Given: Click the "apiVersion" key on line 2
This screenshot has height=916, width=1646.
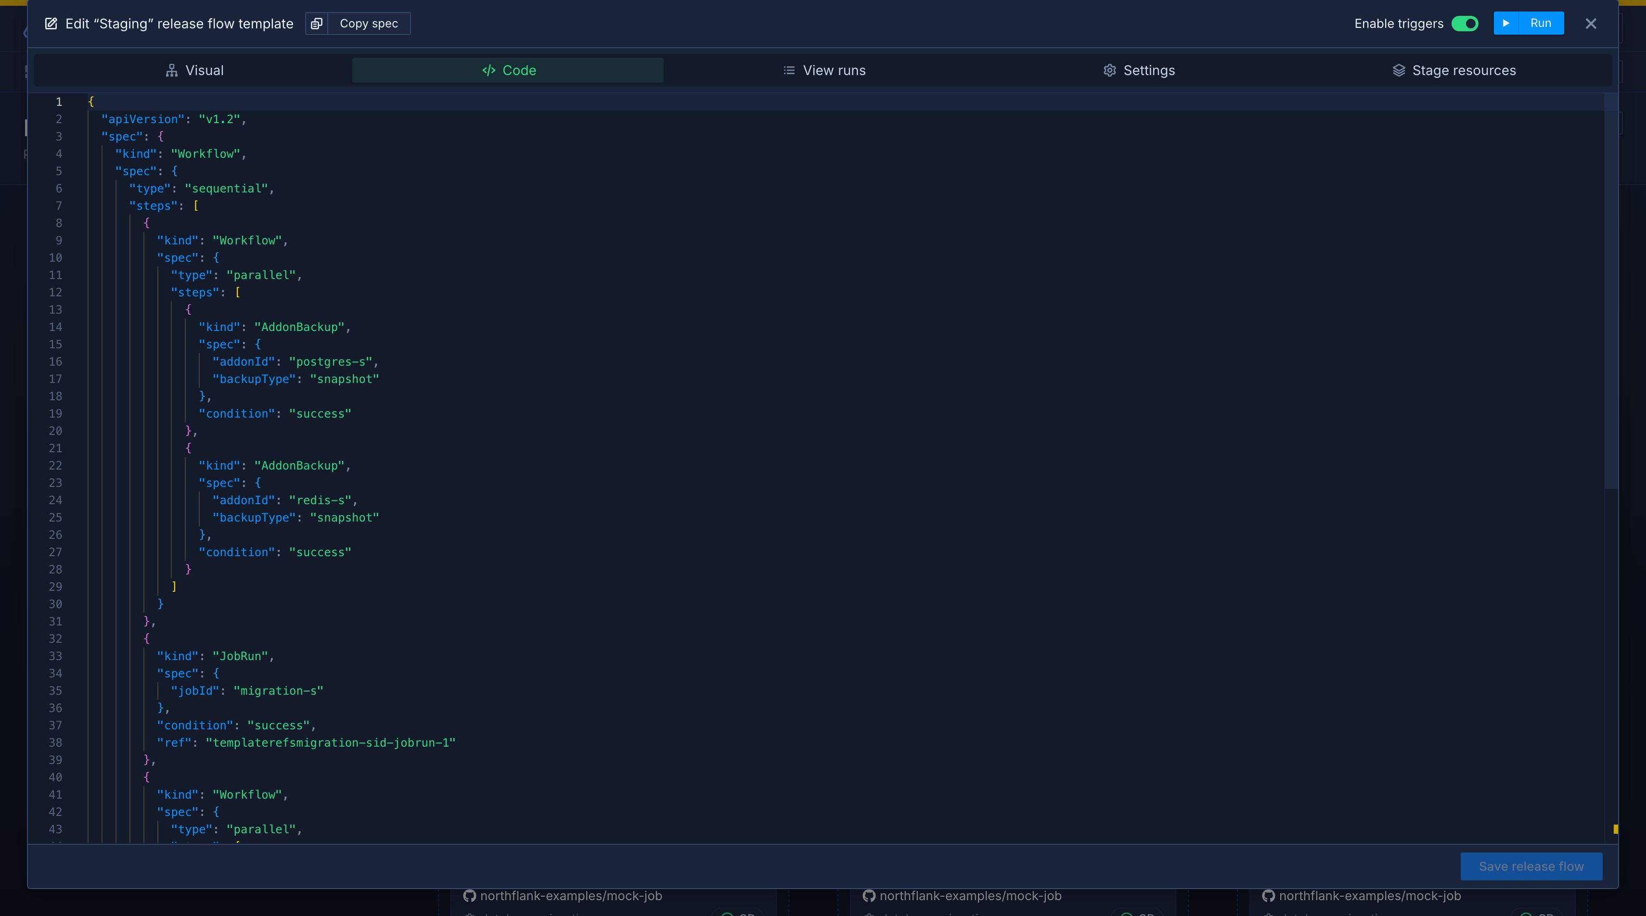Looking at the screenshot, I should 143,119.
